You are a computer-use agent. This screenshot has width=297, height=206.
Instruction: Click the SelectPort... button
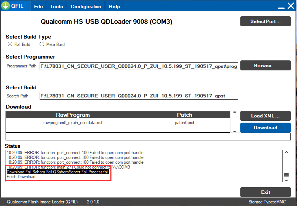point(266,21)
